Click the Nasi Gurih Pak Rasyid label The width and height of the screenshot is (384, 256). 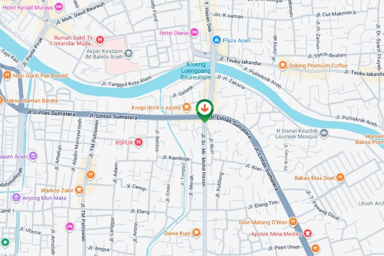pos(40,76)
